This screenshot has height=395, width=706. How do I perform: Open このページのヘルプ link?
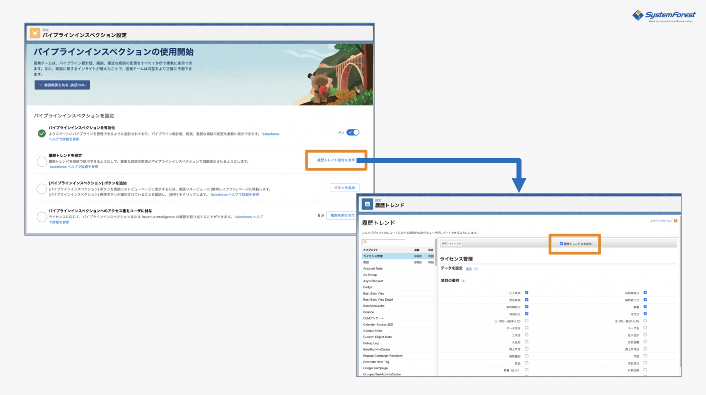(x=661, y=221)
